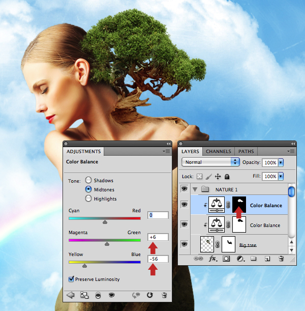Click the Yellow-Blue value field showing -56
The height and width of the screenshot is (311, 305).
pos(158,259)
